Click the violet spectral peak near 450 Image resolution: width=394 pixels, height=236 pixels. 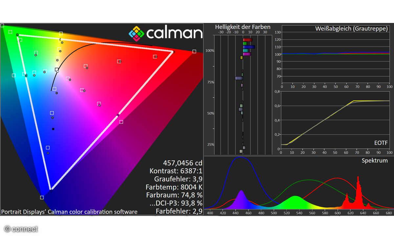click(x=241, y=199)
